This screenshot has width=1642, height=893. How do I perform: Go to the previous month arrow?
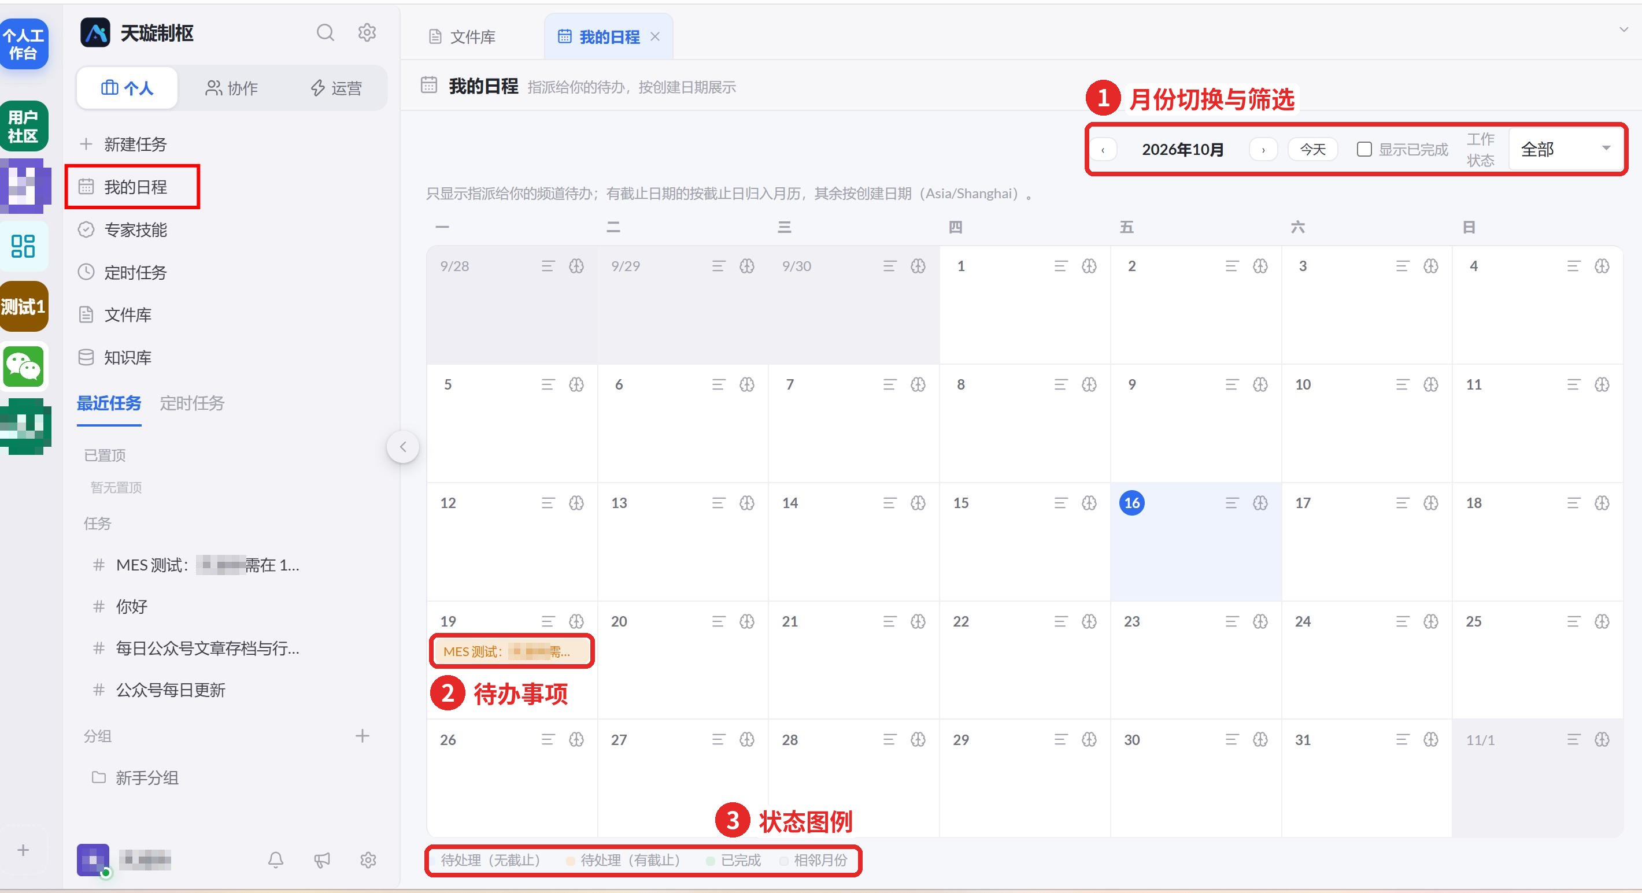point(1103,150)
